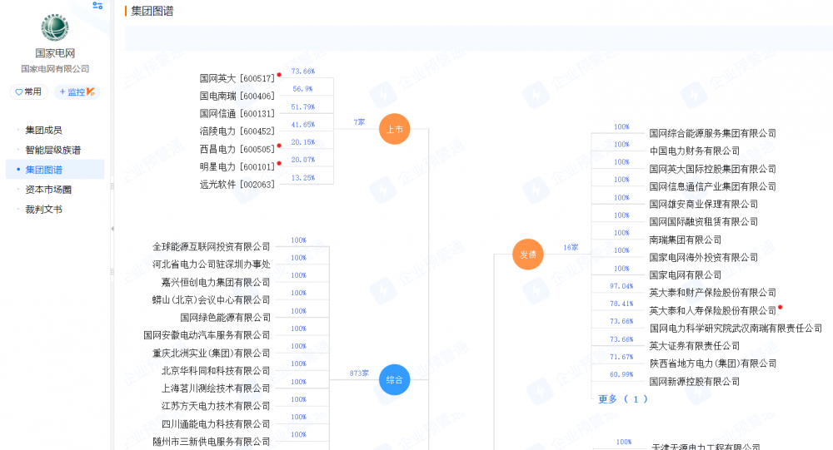Open the 智能层级族谱 menu item
The height and width of the screenshot is (450, 833).
(53, 151)
